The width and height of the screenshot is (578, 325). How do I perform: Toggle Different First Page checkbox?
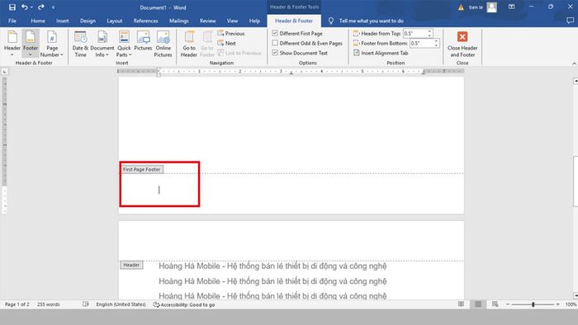(297, 34)
